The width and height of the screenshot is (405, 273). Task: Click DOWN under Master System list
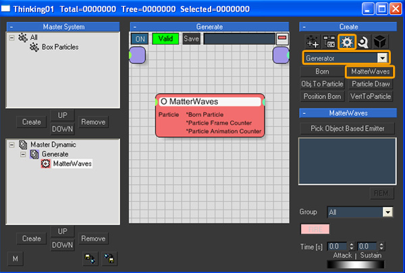pos(63,129)
